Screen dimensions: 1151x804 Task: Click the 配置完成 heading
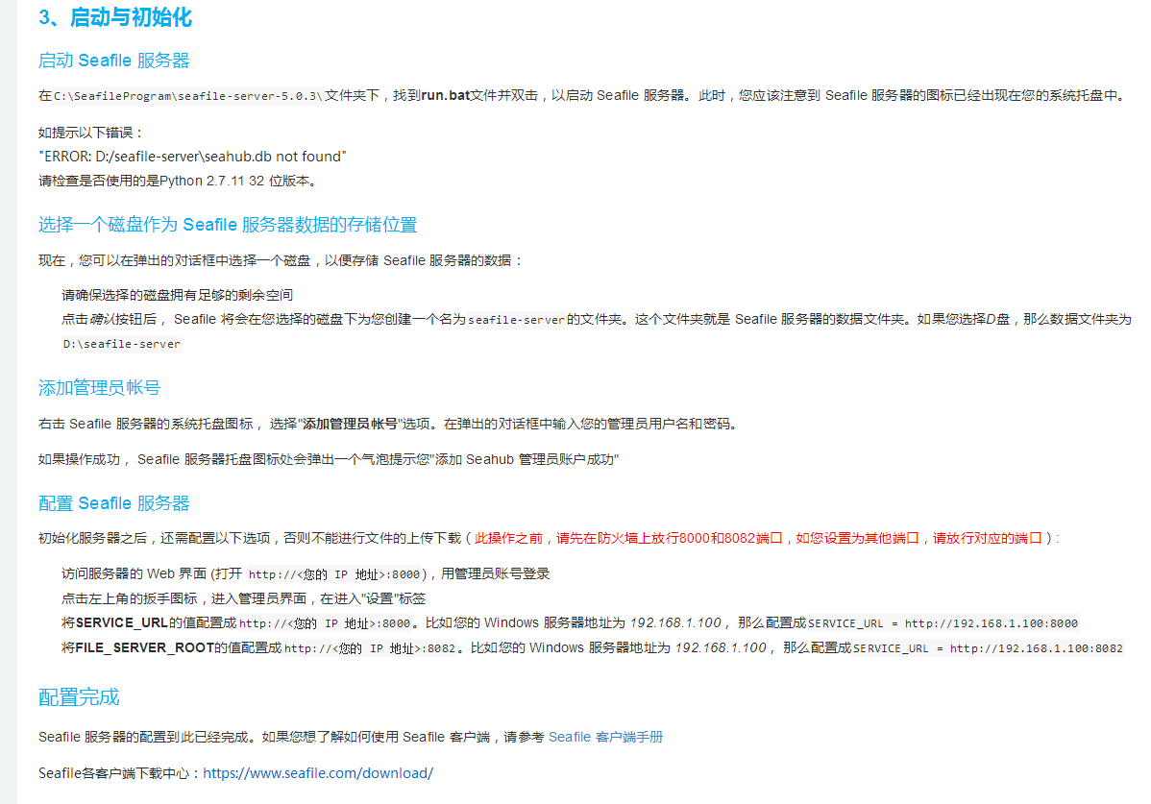pos(79,697)
